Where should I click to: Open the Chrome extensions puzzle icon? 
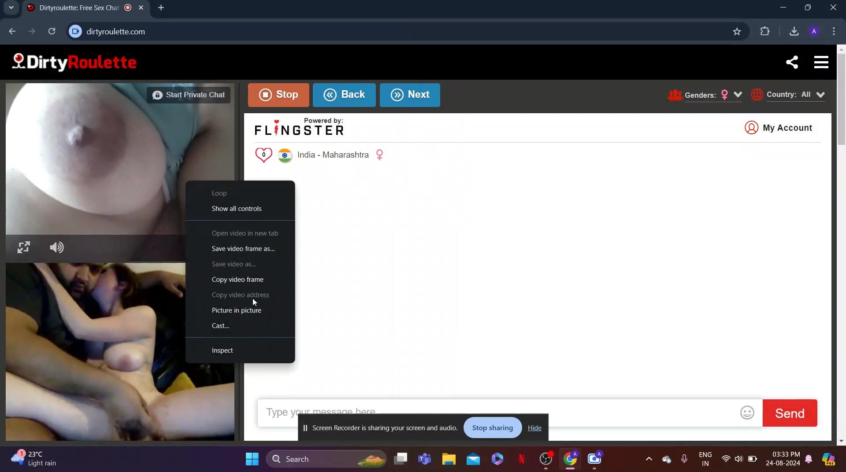765,32
